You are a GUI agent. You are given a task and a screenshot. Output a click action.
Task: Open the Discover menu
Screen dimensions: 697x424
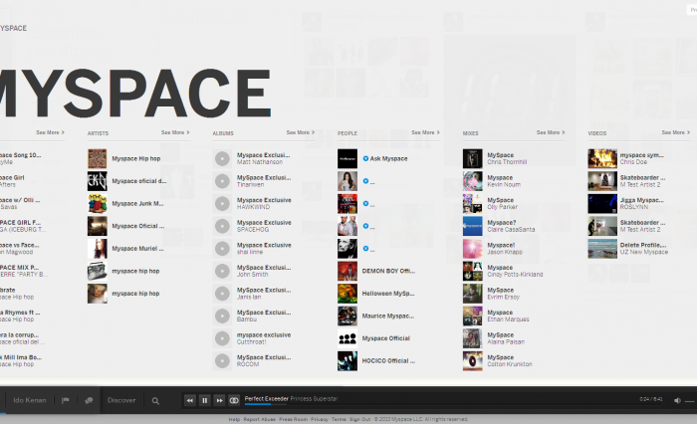[121, 400]
